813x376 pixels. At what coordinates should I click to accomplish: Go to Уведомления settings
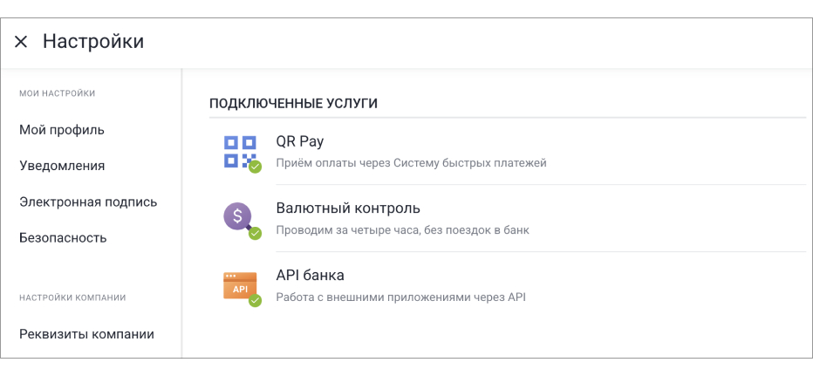click(x=62, y=166)
